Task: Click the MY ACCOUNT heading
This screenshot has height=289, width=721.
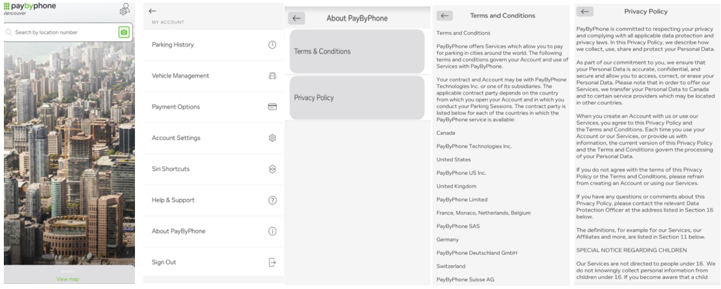Action: coord(168,22)
